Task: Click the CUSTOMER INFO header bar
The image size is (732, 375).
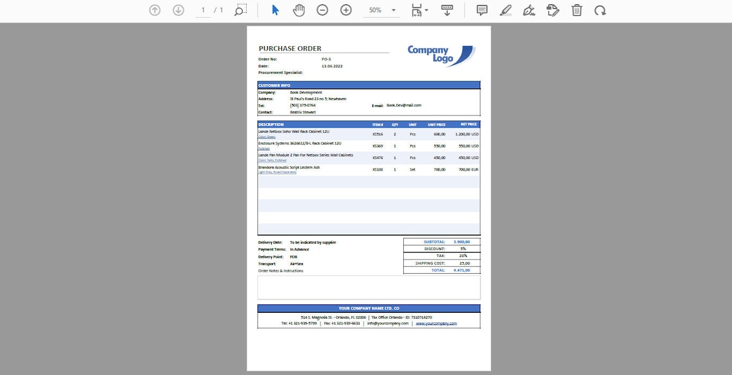Action: [x=369, y=85]
